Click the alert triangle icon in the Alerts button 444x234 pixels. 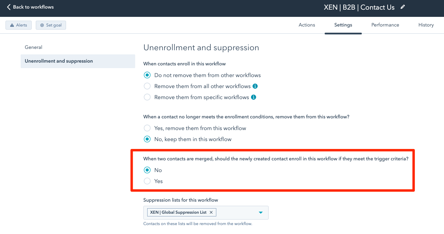tap(11, 25)
